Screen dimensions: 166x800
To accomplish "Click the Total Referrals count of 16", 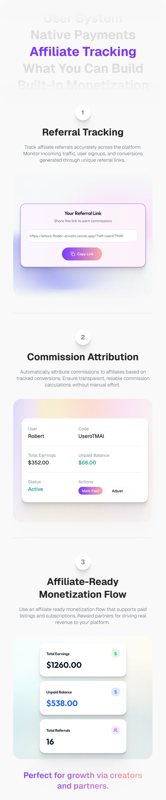I will (x=50, y=742).
